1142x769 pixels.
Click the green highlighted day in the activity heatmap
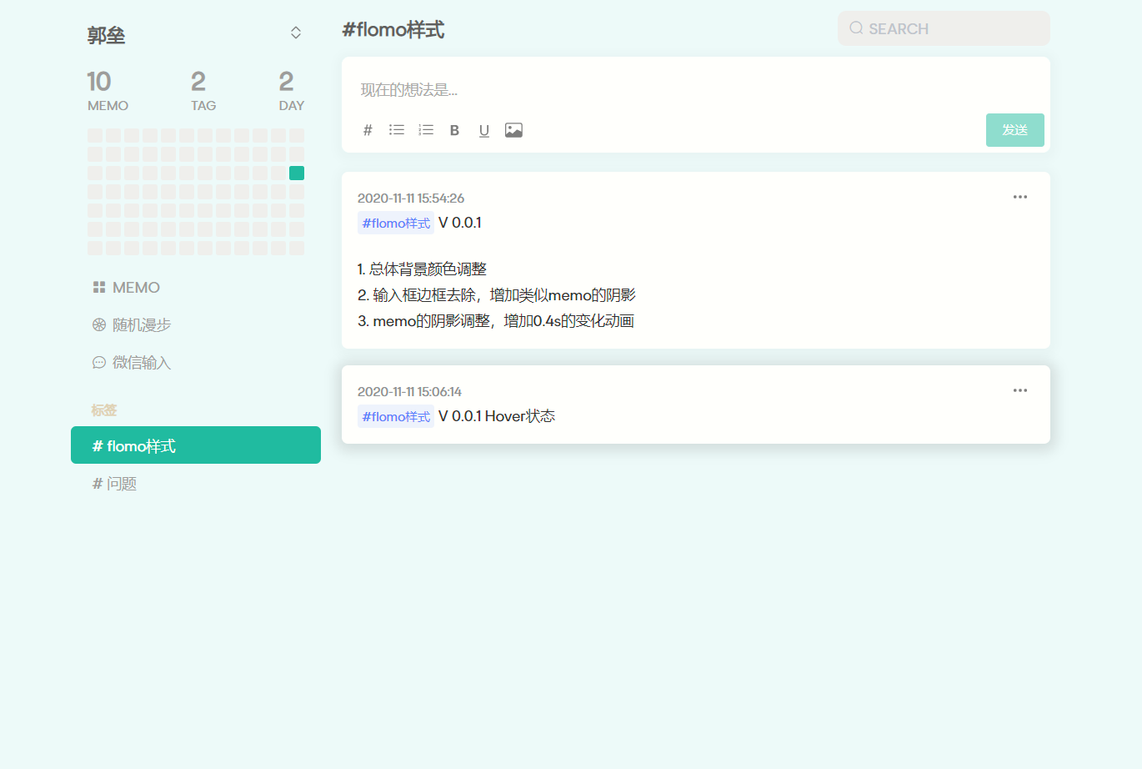point(296,173)
